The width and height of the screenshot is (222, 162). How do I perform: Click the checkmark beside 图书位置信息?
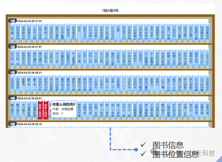click(143, 154)
